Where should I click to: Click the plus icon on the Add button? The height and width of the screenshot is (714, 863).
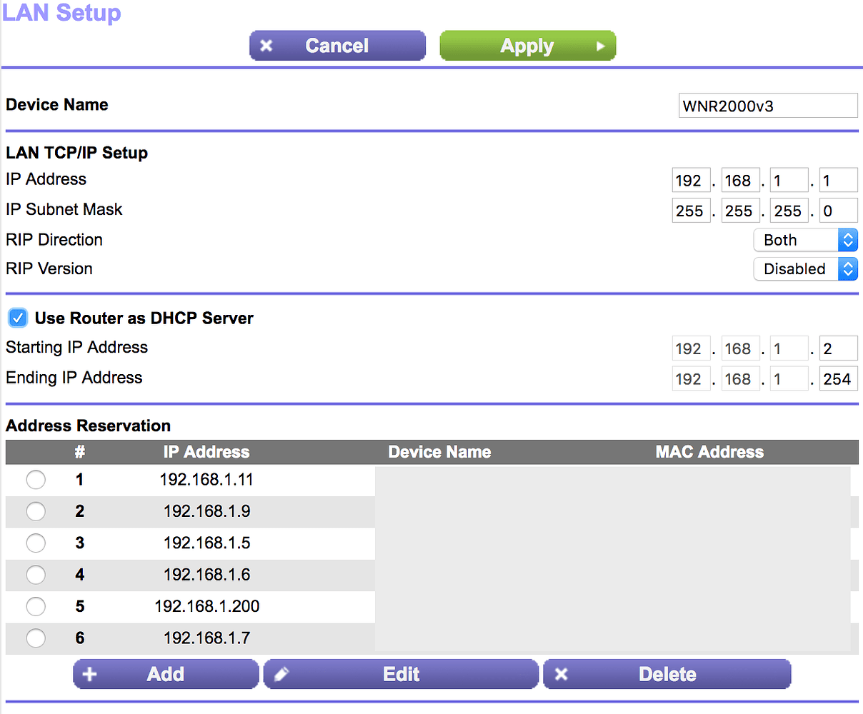click(x=89, y=674)
